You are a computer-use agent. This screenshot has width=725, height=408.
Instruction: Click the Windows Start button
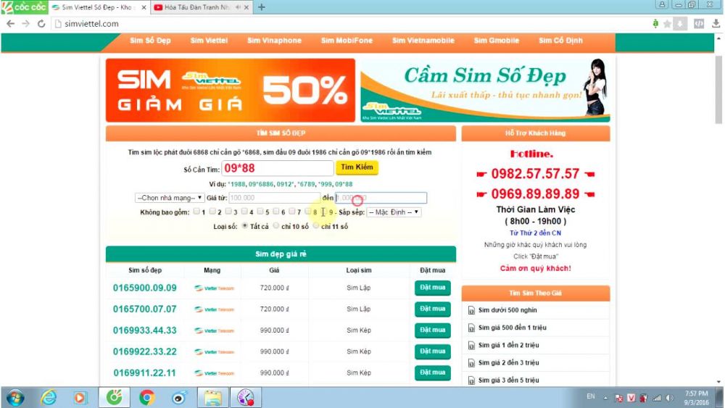coord(14,397)
